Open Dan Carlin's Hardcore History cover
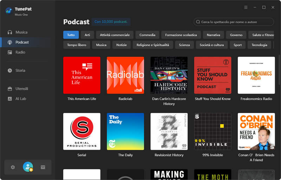 click(169, 75)
